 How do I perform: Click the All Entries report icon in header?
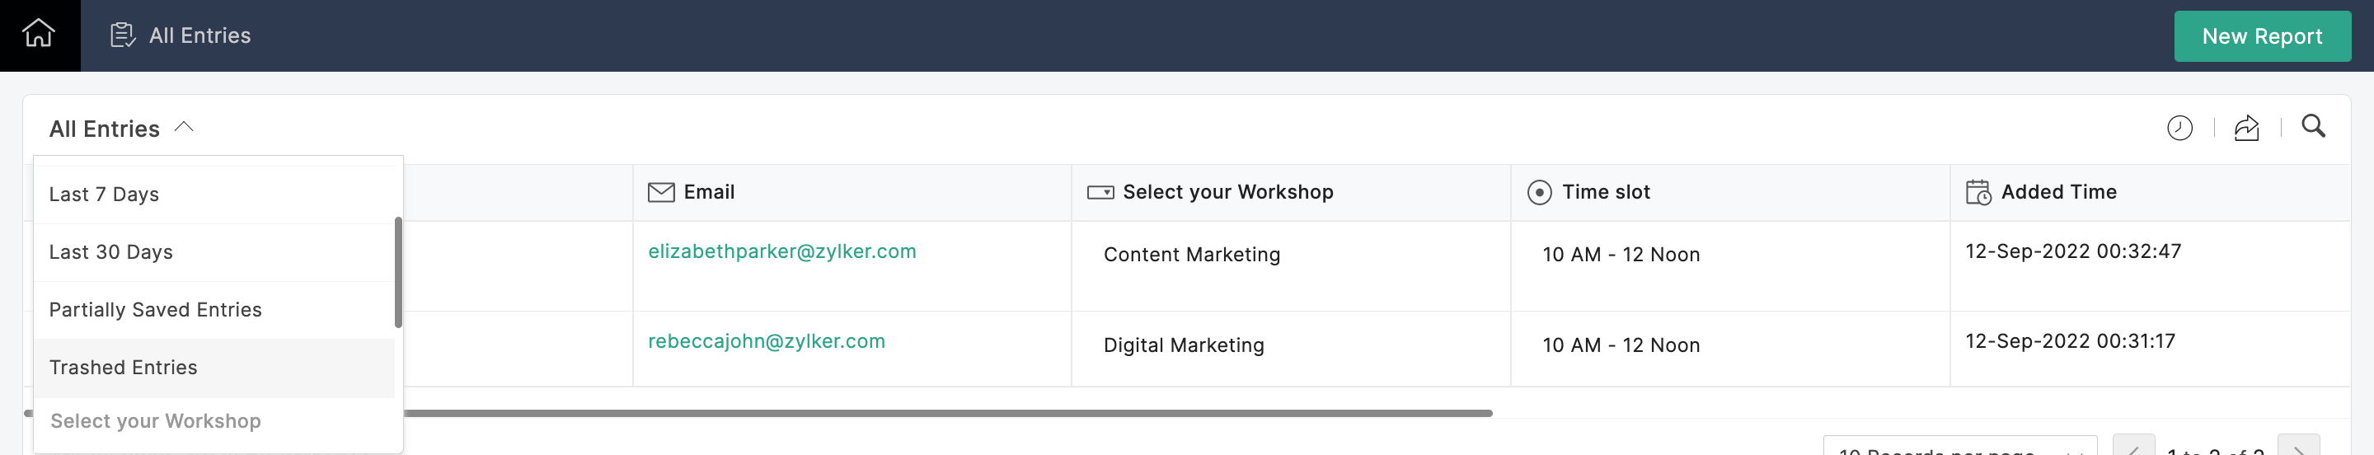(123, 35)
